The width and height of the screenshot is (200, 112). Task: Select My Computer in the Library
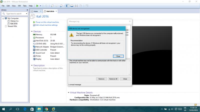pos(13,18)
